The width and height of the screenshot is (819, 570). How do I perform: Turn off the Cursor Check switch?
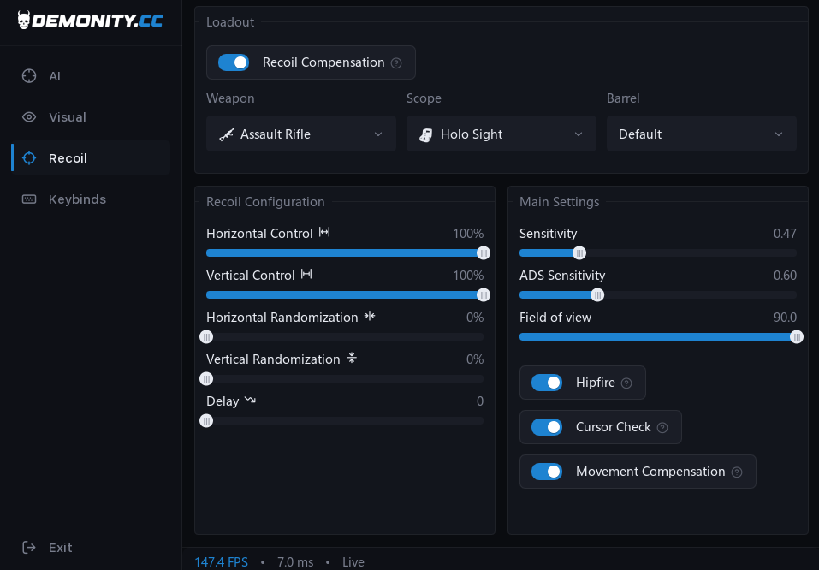tap(547, 427)
